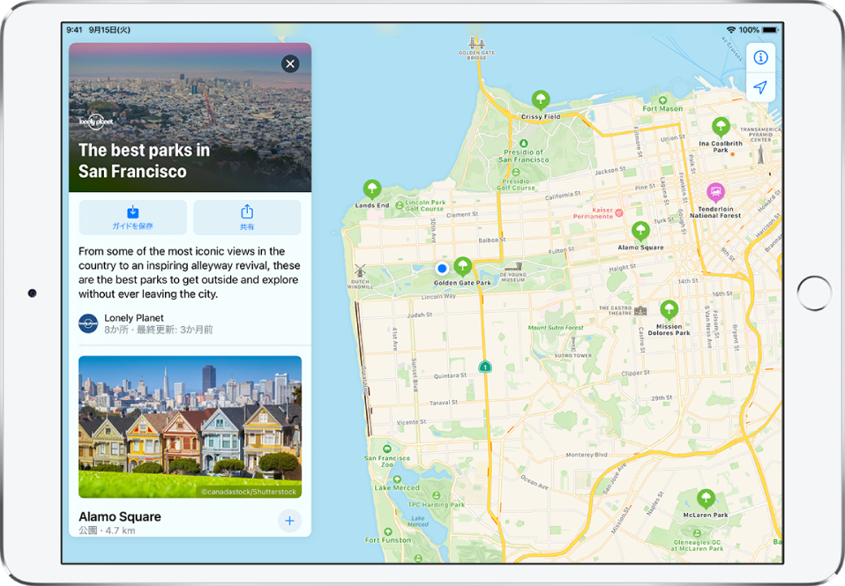Tap the Lake Merced marker
This screenshot has width=845, height=586.
[397, 478]
